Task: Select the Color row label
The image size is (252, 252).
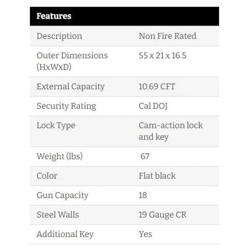Action: coord(47,176)
